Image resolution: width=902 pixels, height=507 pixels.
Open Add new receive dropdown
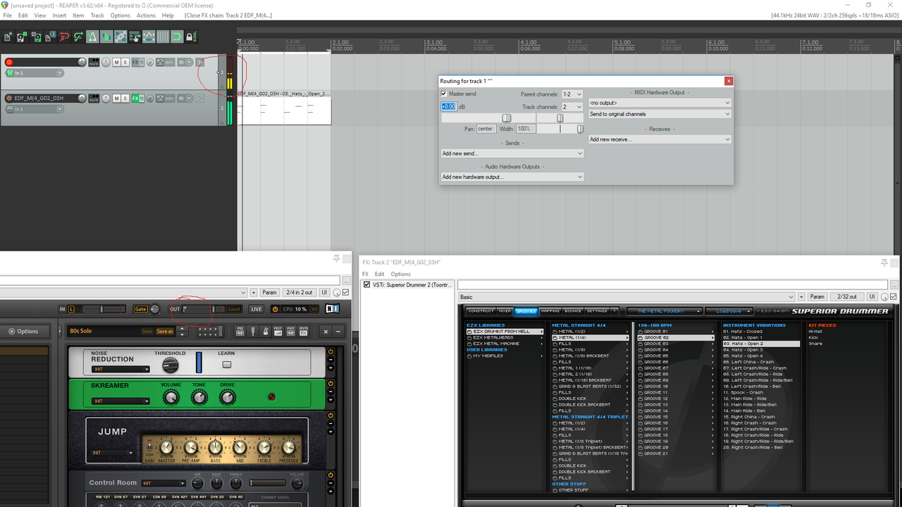pyautogui.click(x=660, y=139)
